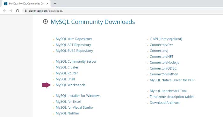This screenshot has height=117, width=223.
Task: Click the browser back arrow
Action: 4,11
